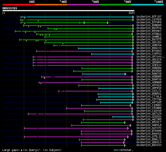
Task: Click the cyan B7FJD7 alignment bar
Action: (x=77, y=17)
